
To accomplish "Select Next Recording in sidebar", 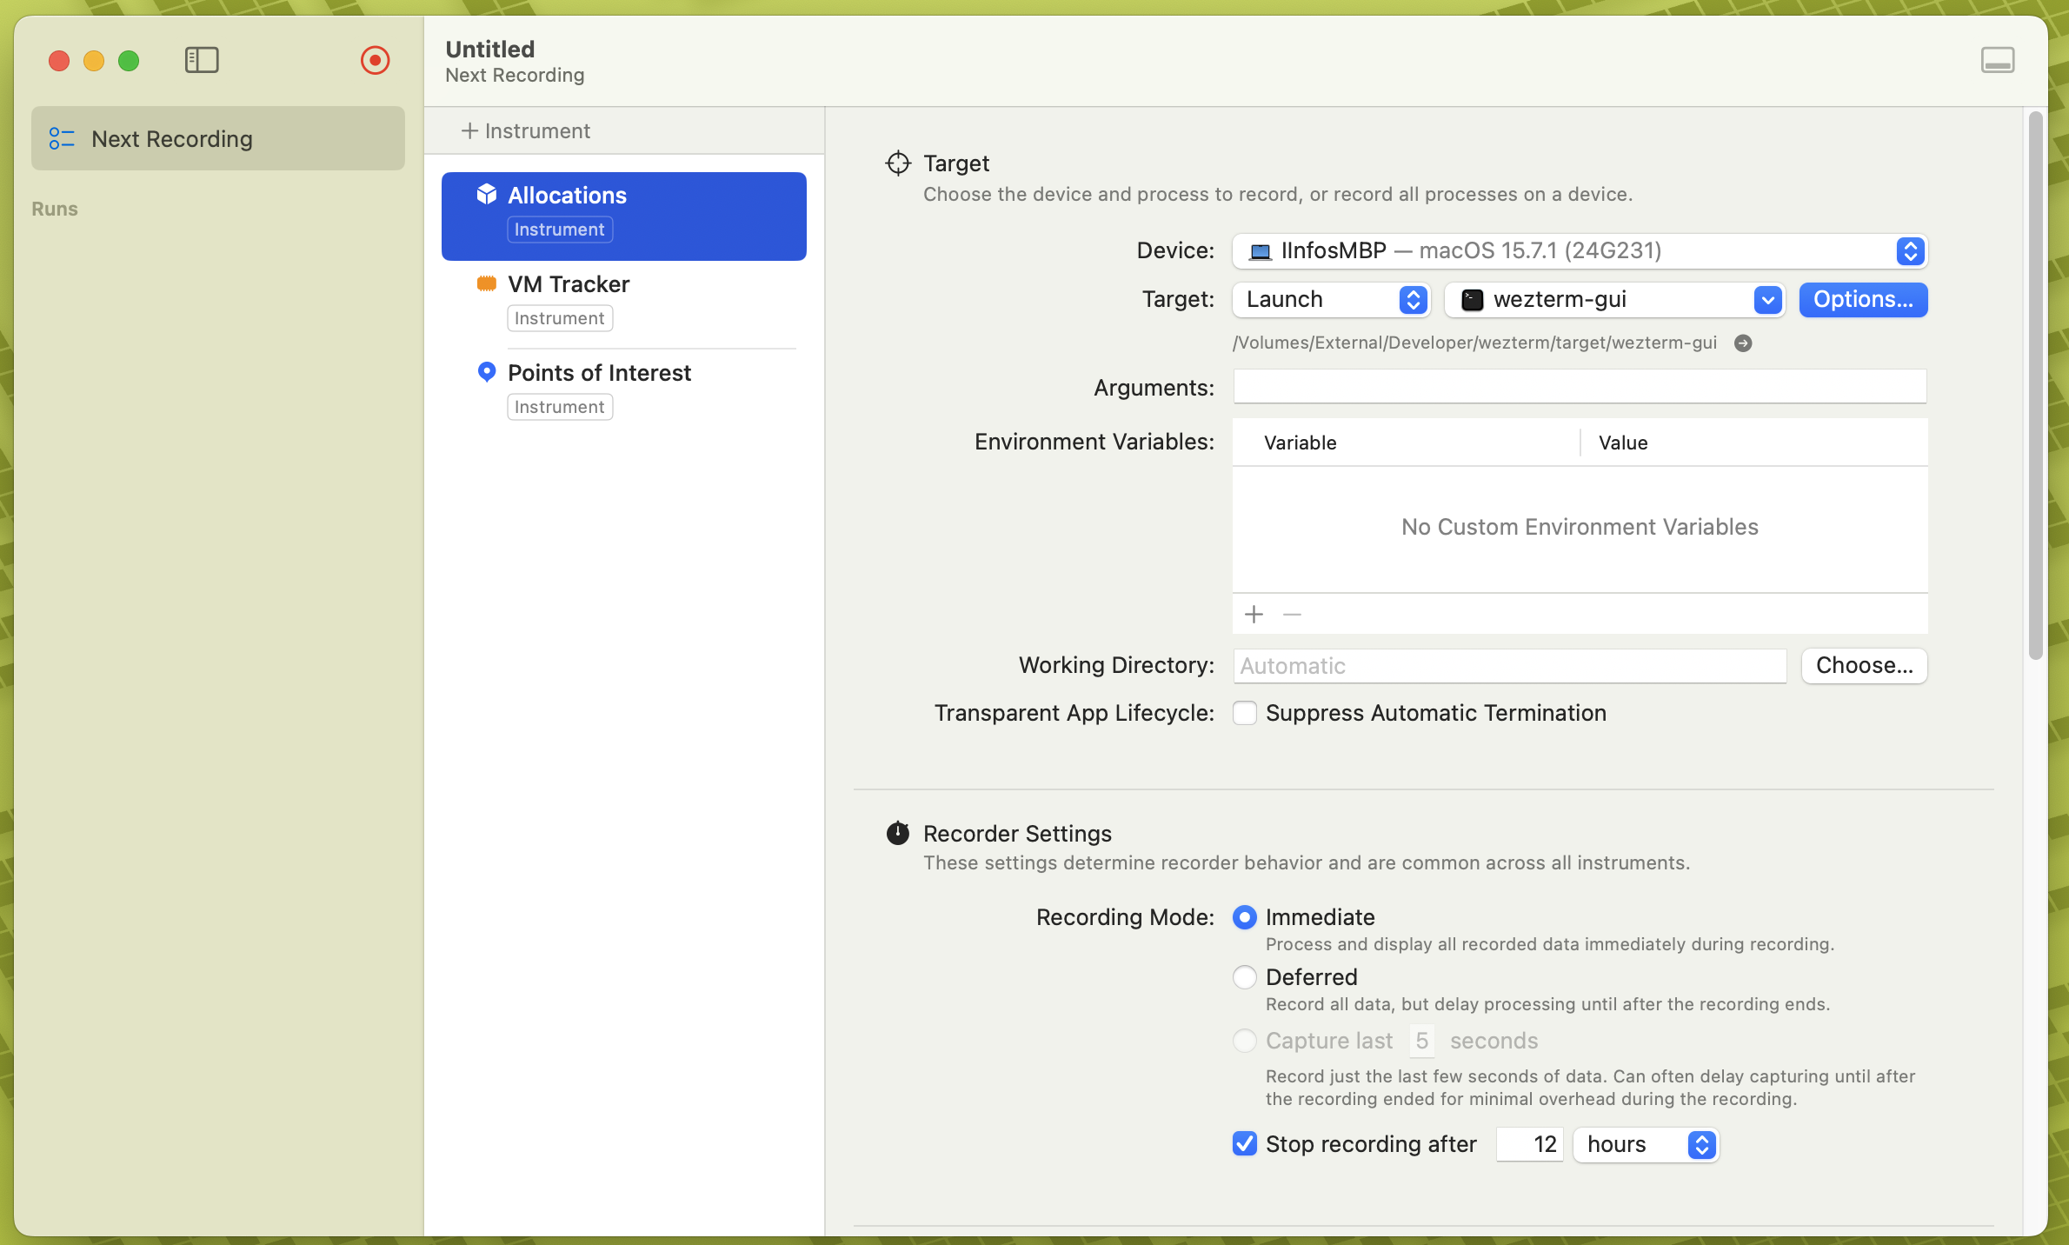I will click(218, 139).
